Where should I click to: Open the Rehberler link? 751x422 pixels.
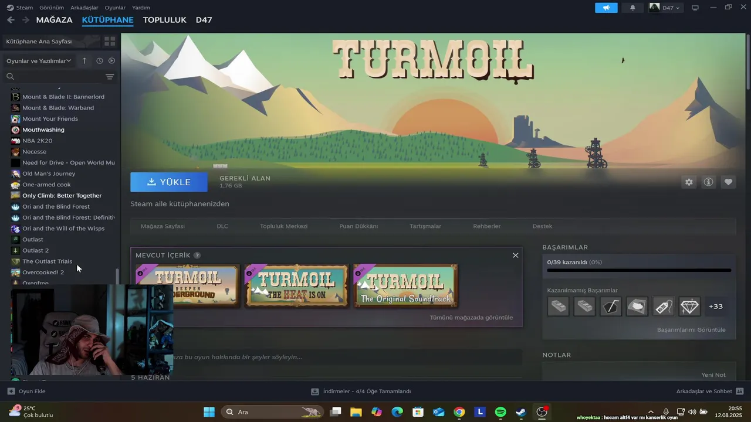coord(486,226)
